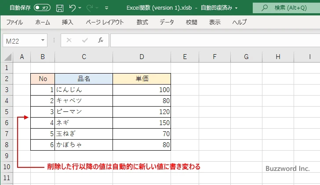This screenshot has width=320, height=185.
Task: Click the キャベツ cell
Action: pos(84,101)
